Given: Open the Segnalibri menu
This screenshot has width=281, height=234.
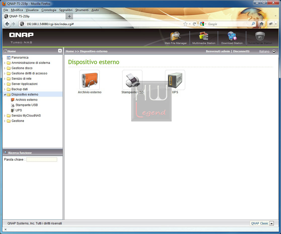Looking at the screenshot, I should pos(66,10).
